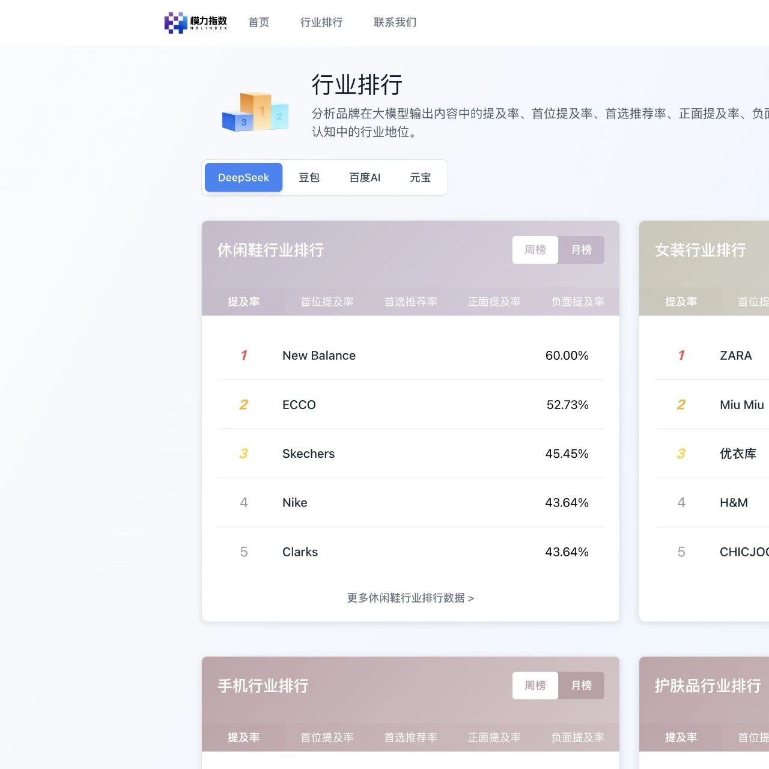The width and height of the screenshot is (769, 769).
Task: Click the 模力指数 logo
Action: 196,22
